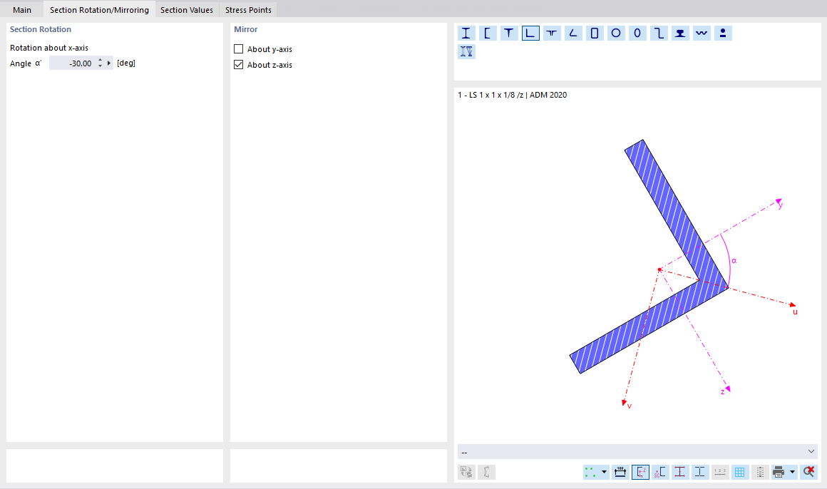Screen dimensions: 827x489
Task: Open the print options in the viewer toolbar
Action: tap(779, 471)
